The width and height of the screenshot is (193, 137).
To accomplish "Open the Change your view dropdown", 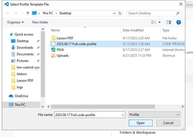I will coord(159,22).
